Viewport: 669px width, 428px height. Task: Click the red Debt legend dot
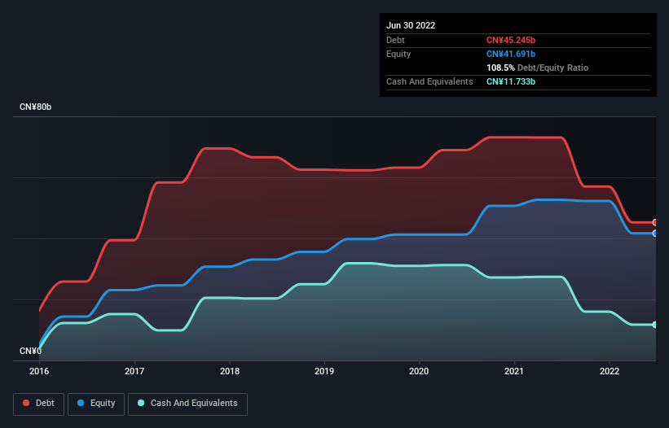[x=26, y=403]
